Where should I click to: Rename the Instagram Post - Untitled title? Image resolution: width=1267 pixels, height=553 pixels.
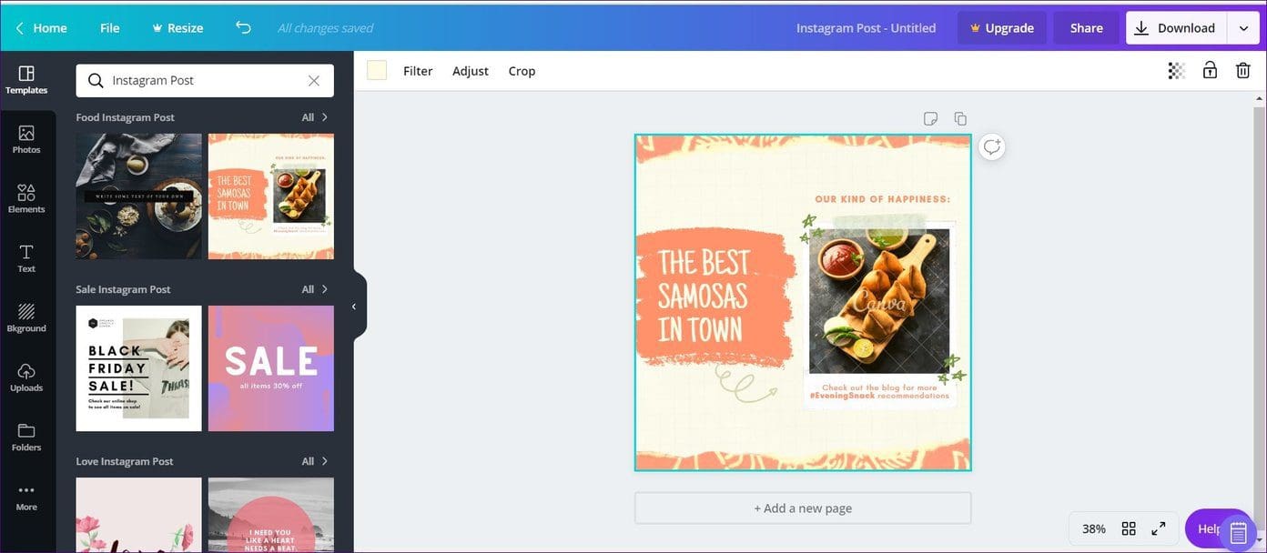pyautogui.click(x=866, y=28)
